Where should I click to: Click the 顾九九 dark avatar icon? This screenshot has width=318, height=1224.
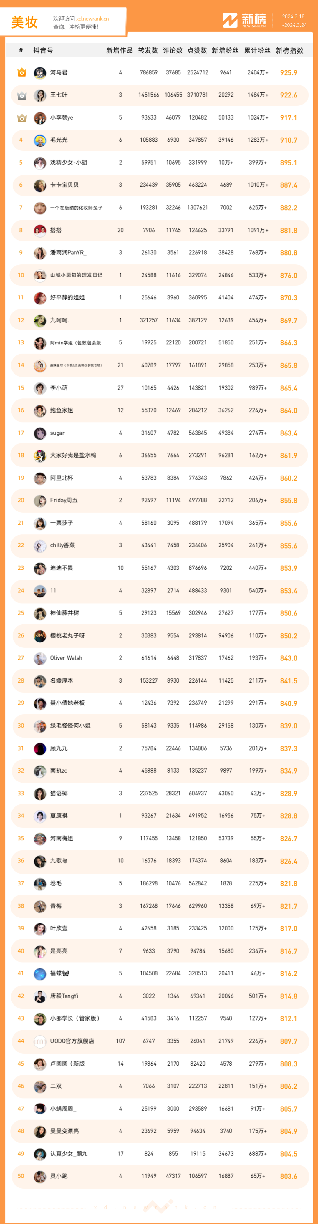40,748
